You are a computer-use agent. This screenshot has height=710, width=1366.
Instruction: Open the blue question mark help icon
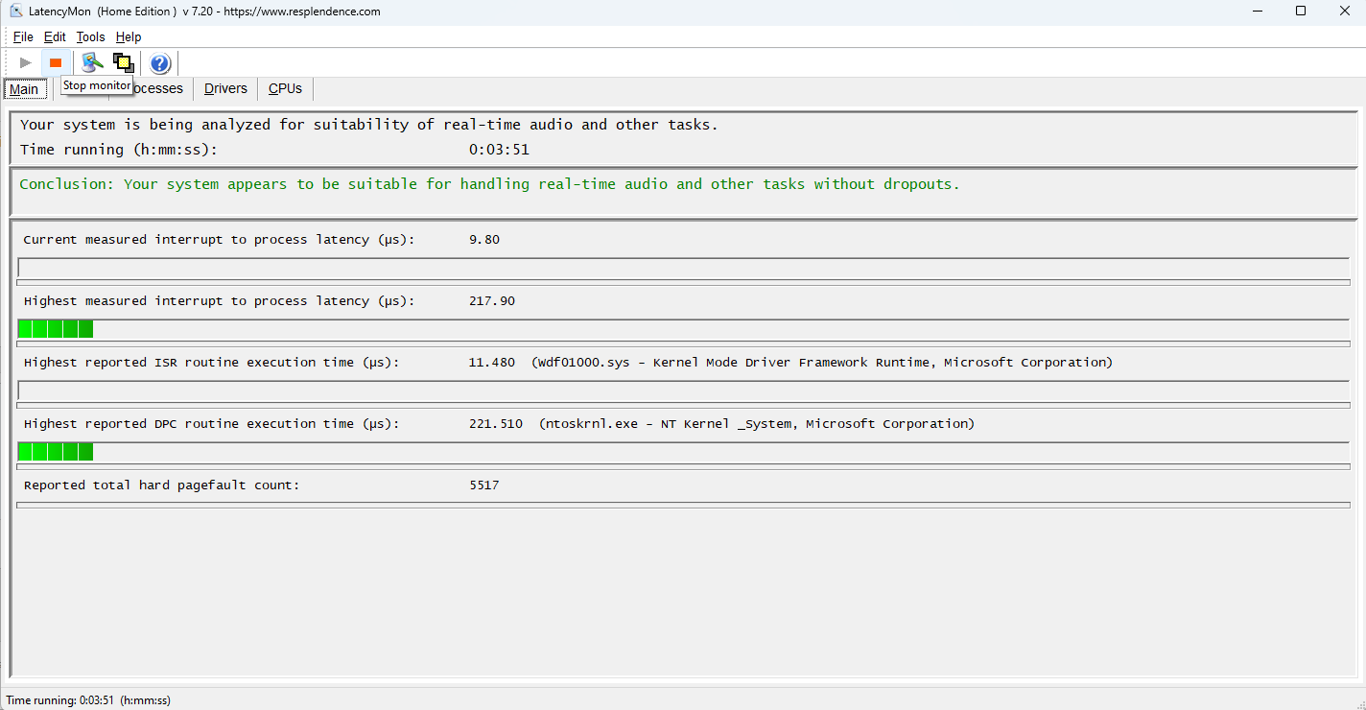pyautogui.click(x=160, y=63)
